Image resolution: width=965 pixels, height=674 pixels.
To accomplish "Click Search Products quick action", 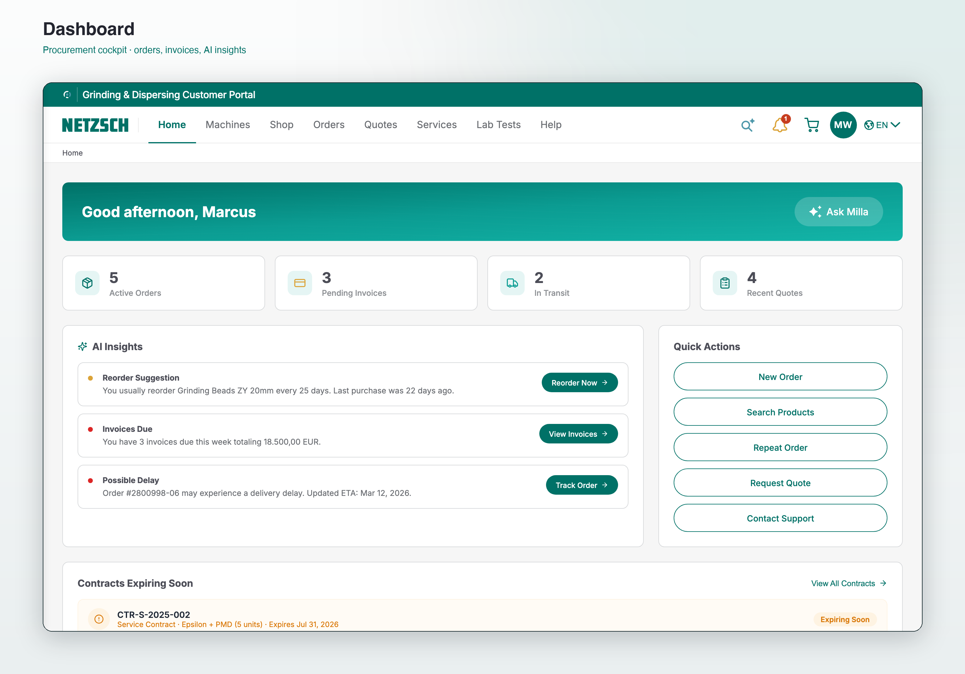I will [780, 412].
